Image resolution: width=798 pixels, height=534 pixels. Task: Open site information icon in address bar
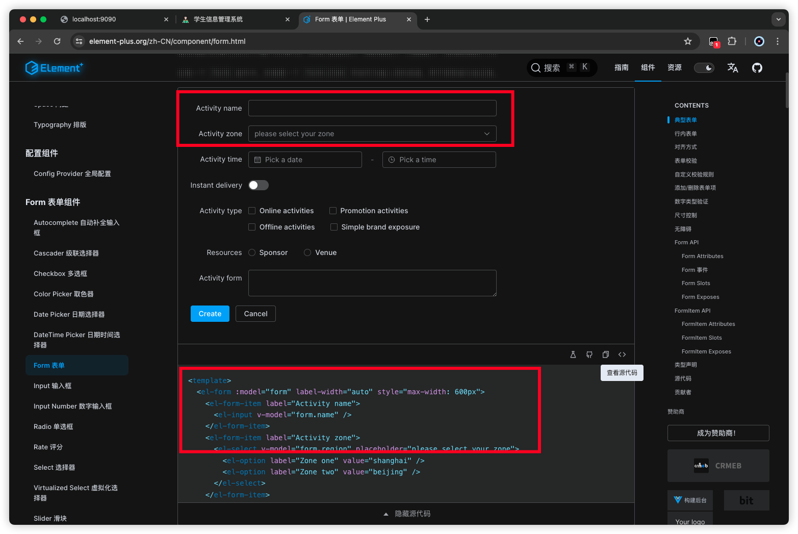tap(79, 41)
